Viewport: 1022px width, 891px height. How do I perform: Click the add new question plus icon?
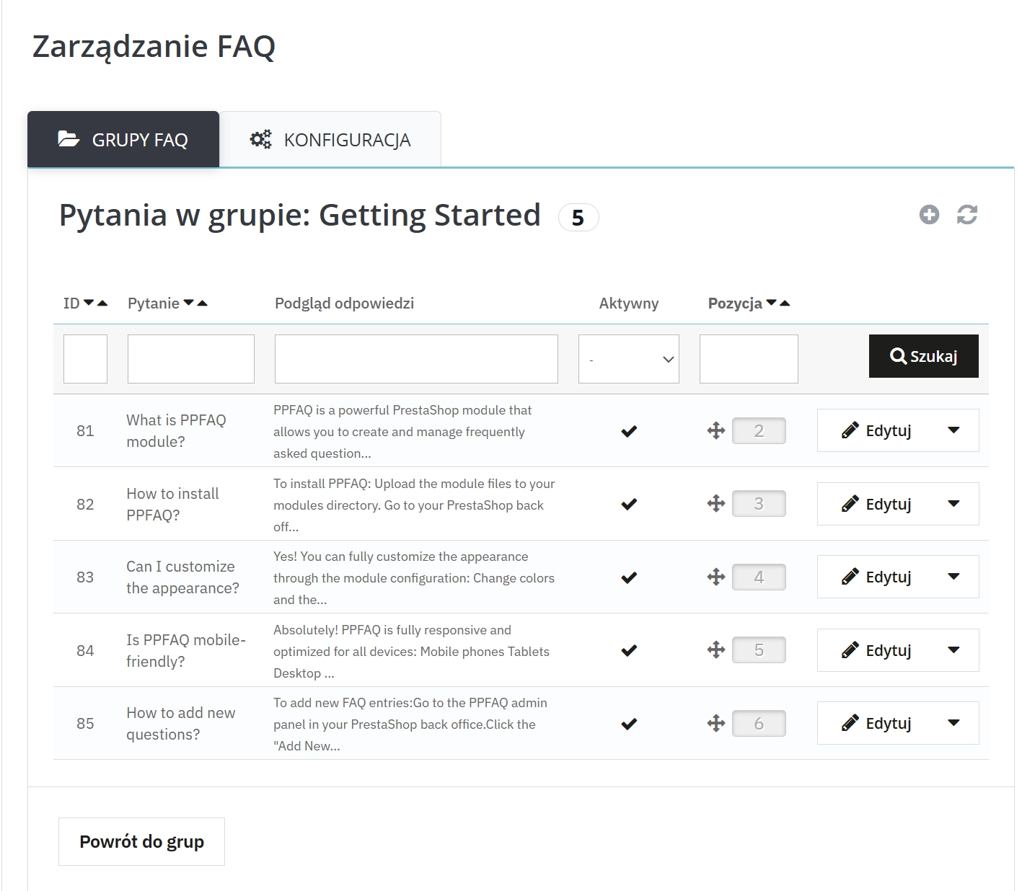[929, 214]
